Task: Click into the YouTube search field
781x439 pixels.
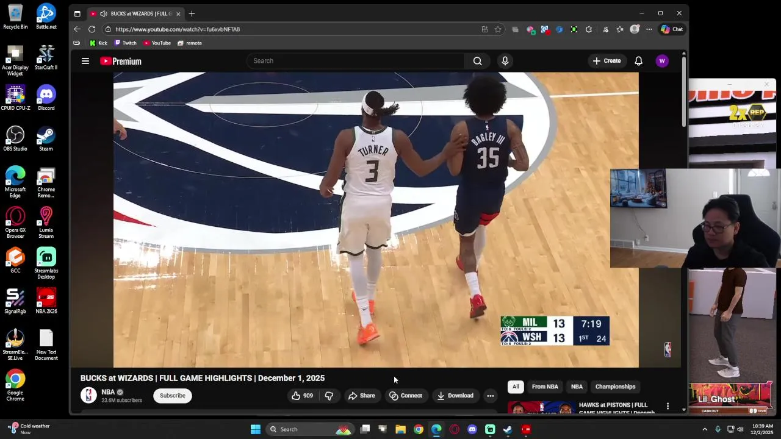Action: 356,61
